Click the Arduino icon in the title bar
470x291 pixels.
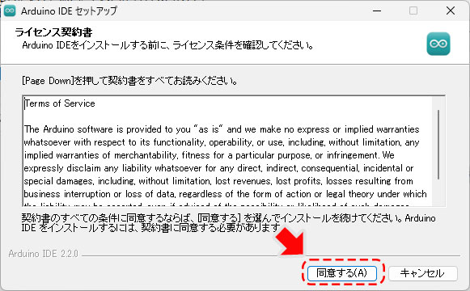click(10, 11)
